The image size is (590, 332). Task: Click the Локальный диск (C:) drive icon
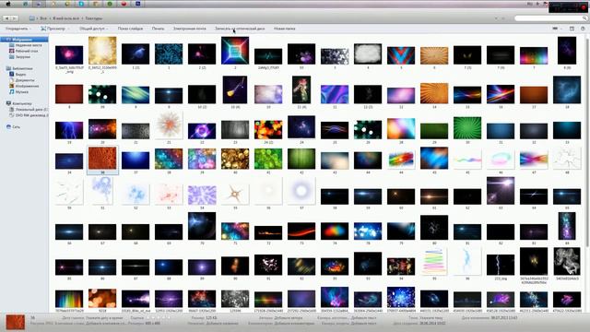pos(12,109)
